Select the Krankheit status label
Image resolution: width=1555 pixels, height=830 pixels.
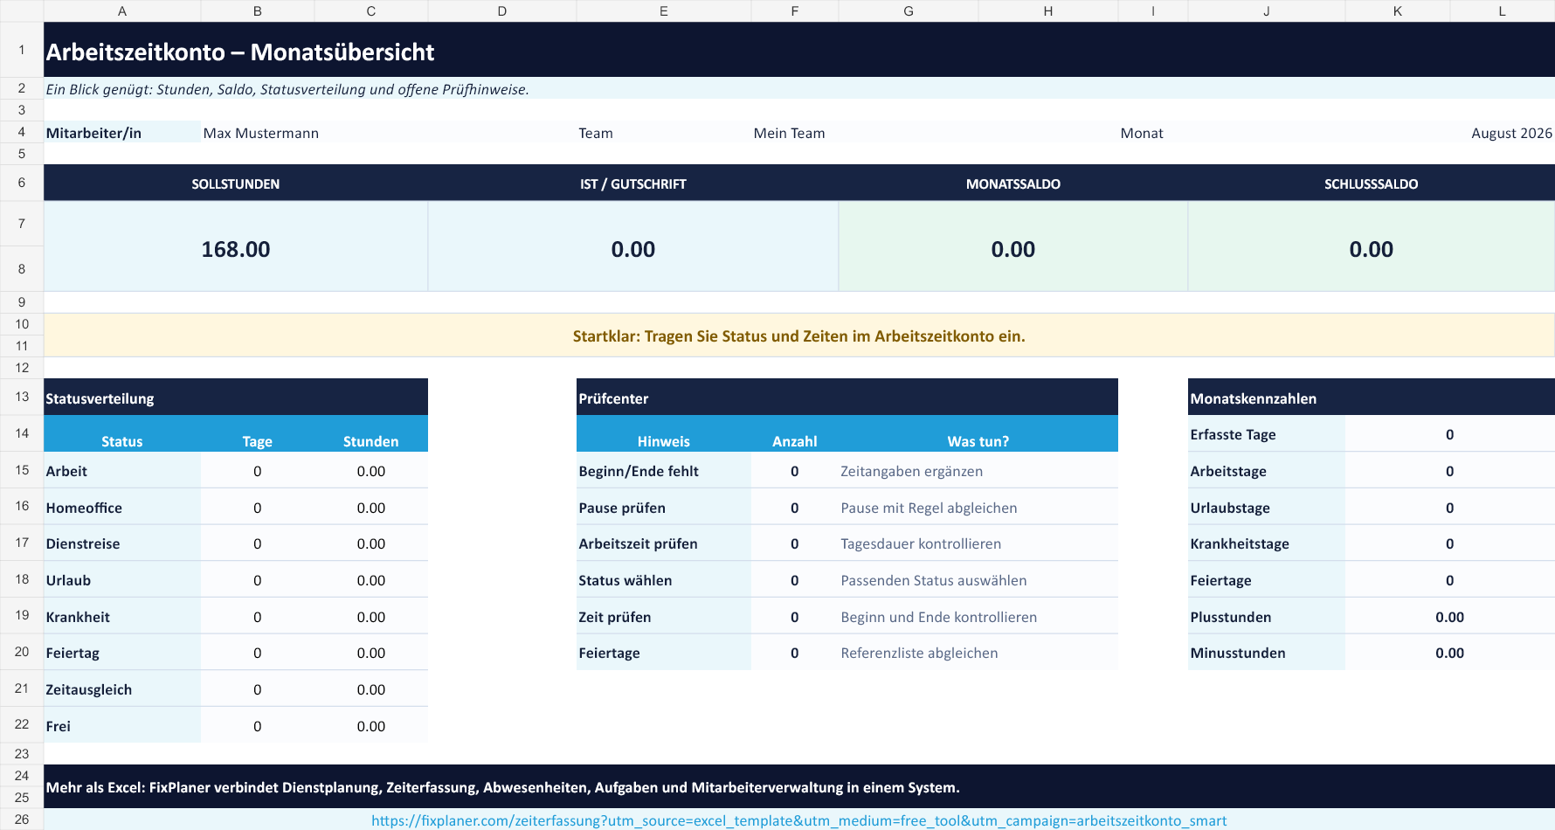[x=122, y=617]
